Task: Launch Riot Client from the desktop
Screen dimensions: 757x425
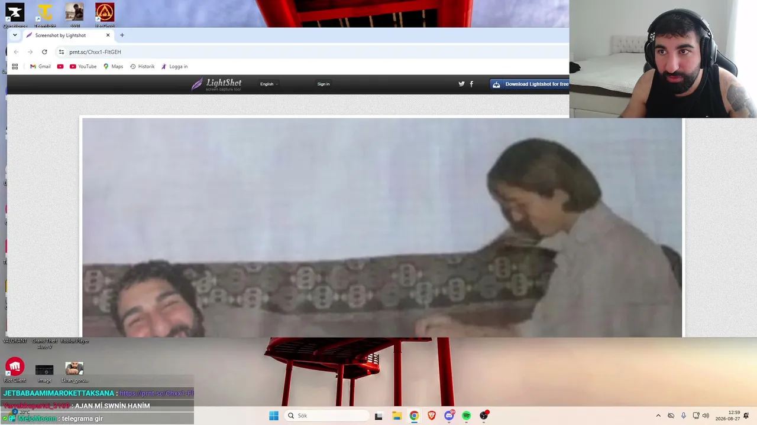Action: pos(15,370)
